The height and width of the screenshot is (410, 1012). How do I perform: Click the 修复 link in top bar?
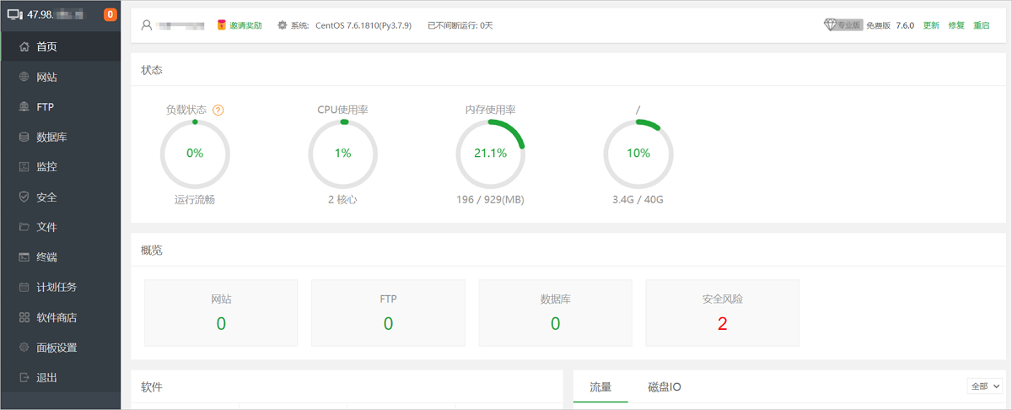(x=956, y=25)
